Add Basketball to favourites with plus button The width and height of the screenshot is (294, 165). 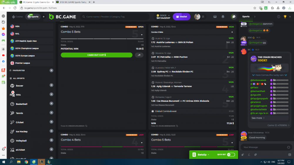51,104
